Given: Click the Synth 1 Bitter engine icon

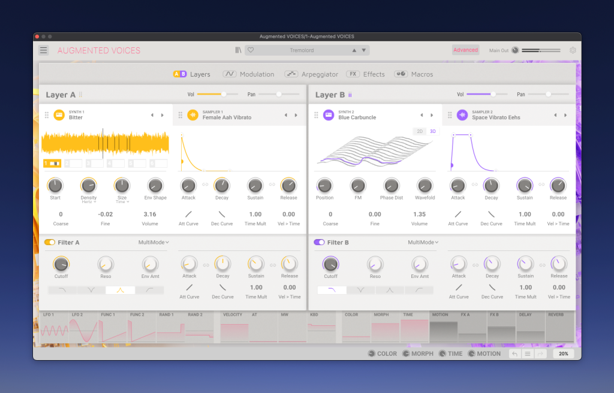Looking at the screenshot, I should [x=59, y=115].
